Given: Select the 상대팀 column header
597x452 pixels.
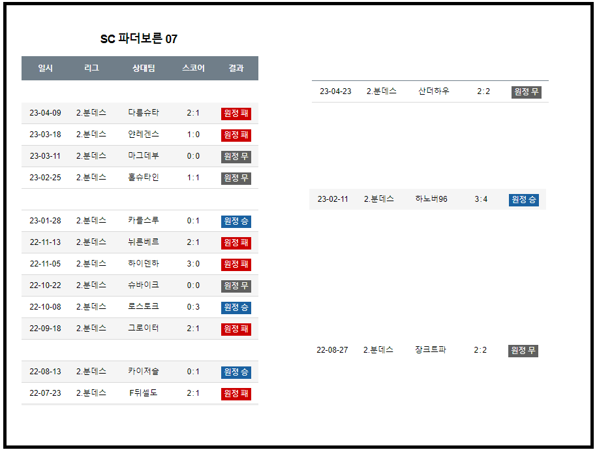Looking at the screenshot, I should click(x=144, y=68).
